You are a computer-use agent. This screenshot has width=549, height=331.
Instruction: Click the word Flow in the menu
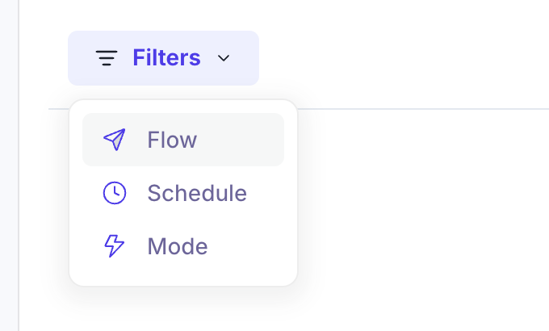tap(172, 140)
